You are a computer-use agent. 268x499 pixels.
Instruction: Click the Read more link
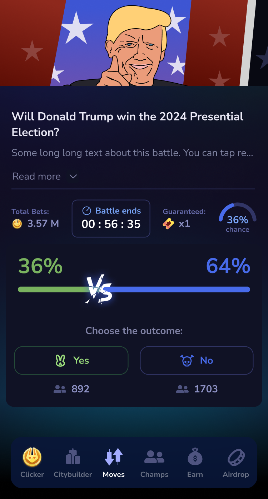click(36, 177)
